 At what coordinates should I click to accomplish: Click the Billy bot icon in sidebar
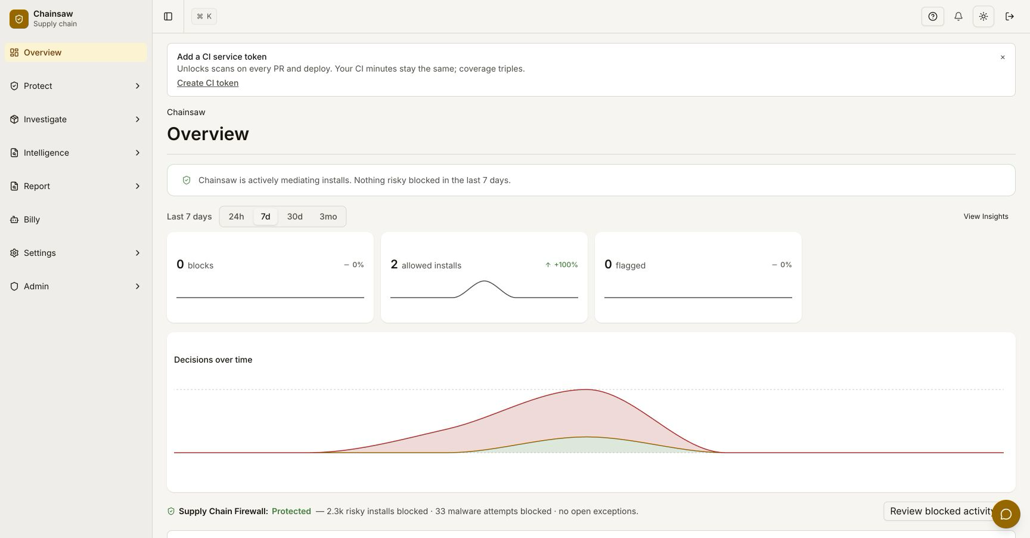[x=14, y=219]
